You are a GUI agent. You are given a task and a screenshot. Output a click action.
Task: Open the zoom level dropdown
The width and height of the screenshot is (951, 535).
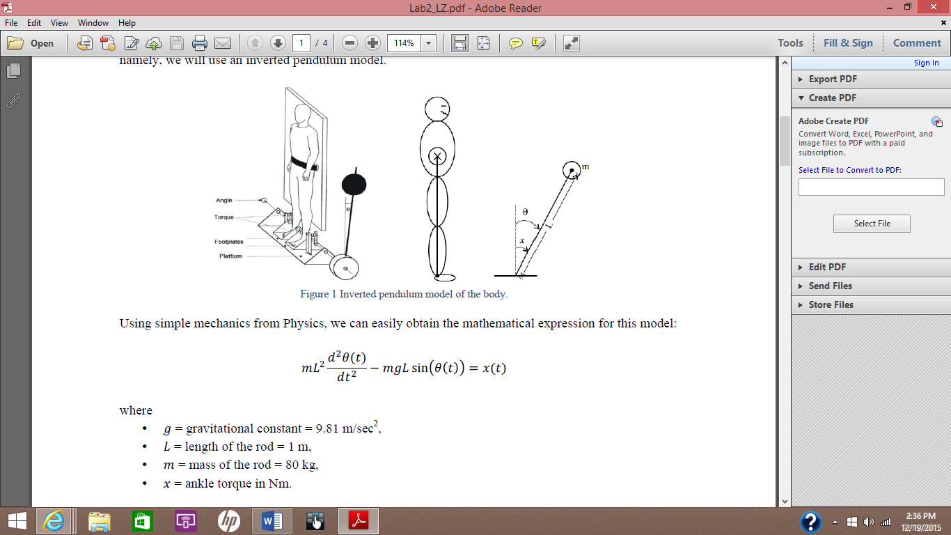[429, 42]
